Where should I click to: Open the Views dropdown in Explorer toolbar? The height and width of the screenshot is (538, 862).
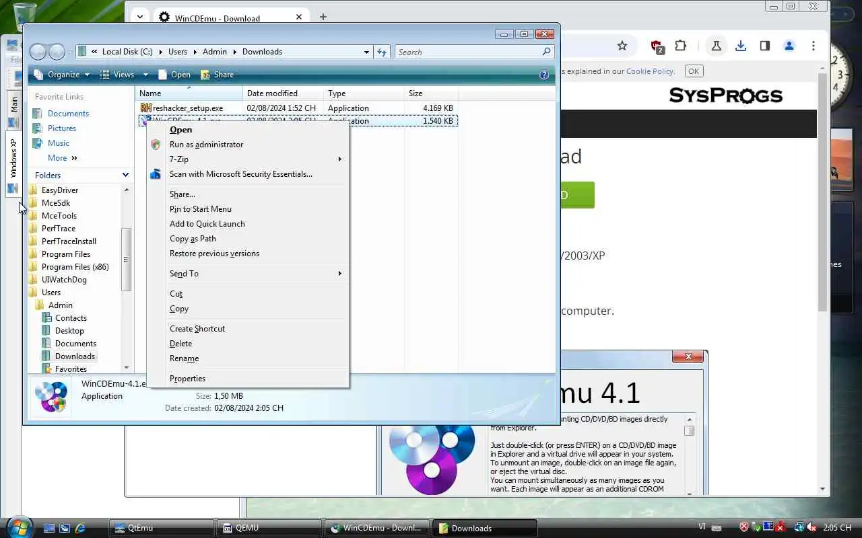(123, 75)
